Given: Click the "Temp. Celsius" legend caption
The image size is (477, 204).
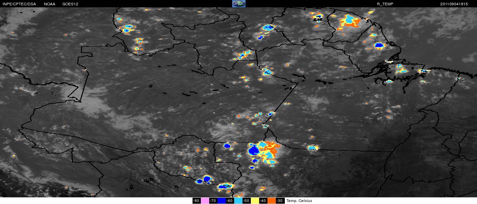Looking at the screenshot, I should tap(299, 201).
